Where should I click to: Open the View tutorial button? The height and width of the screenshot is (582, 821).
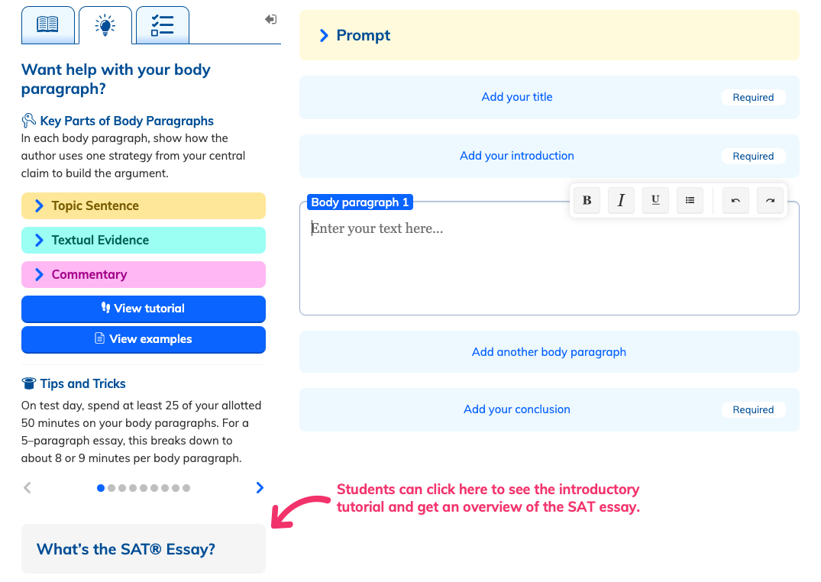coord(144,309)
